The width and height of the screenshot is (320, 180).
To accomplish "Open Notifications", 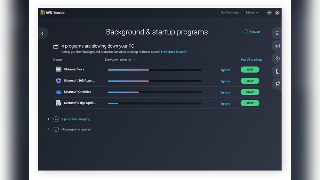I will [x=229, y=12].
